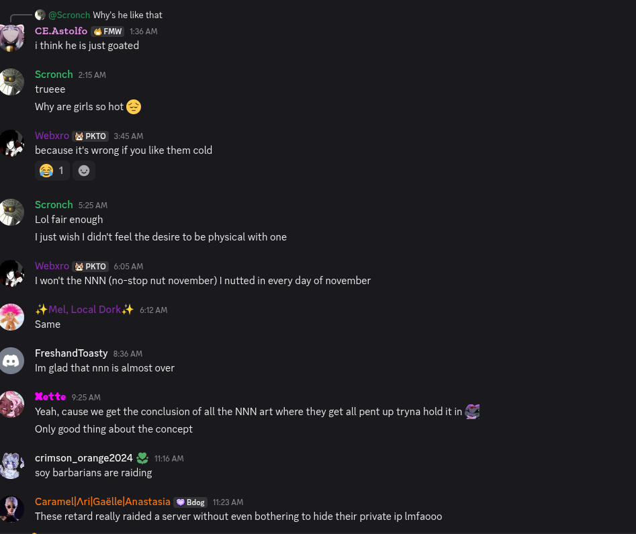The height and width of the screenshot is (534, 636).
Task: Open the FreshandToasty username profile
Action: coord(71,353)
